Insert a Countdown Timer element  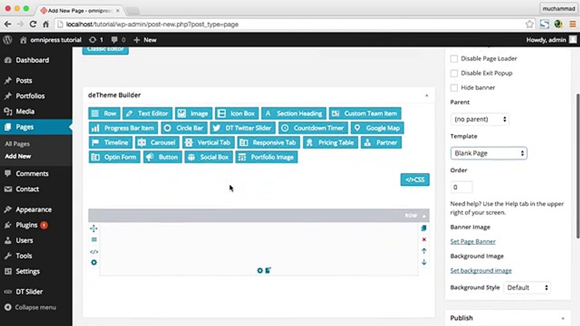click(314, 128)
